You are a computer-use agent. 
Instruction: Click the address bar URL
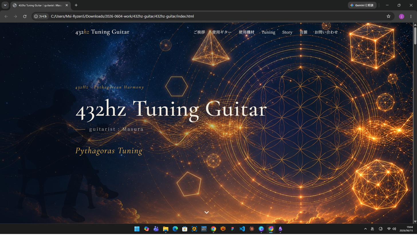tap(122, 16)
